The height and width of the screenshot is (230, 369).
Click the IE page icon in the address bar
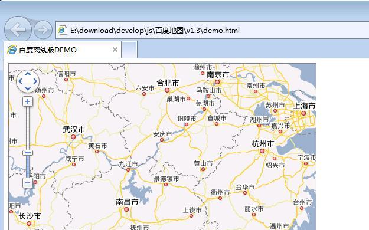point(63,30)
